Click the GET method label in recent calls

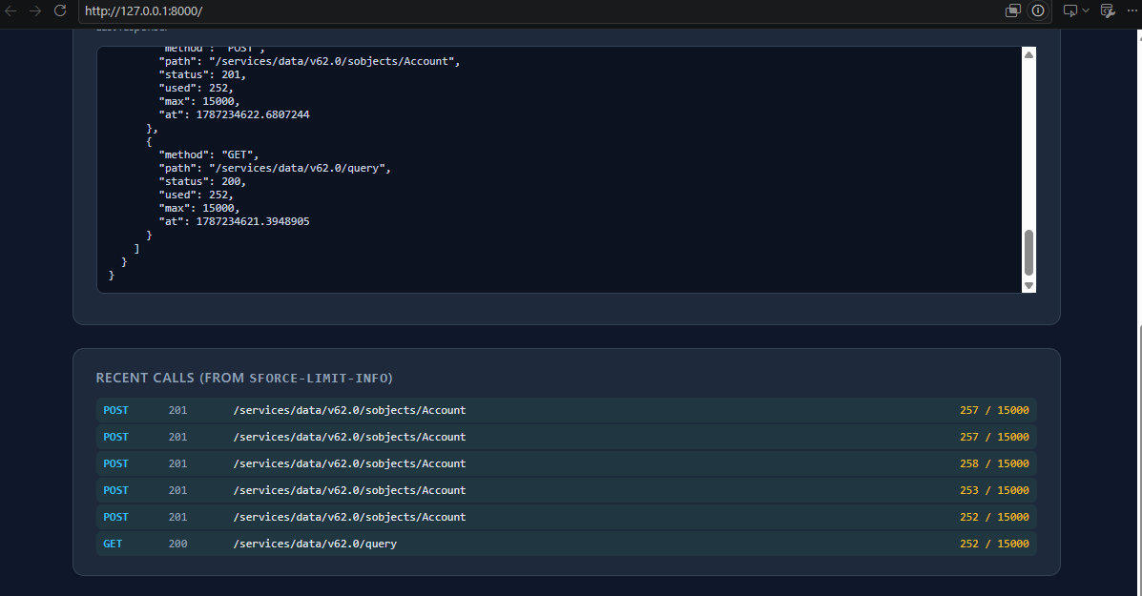tap(113, 544)
